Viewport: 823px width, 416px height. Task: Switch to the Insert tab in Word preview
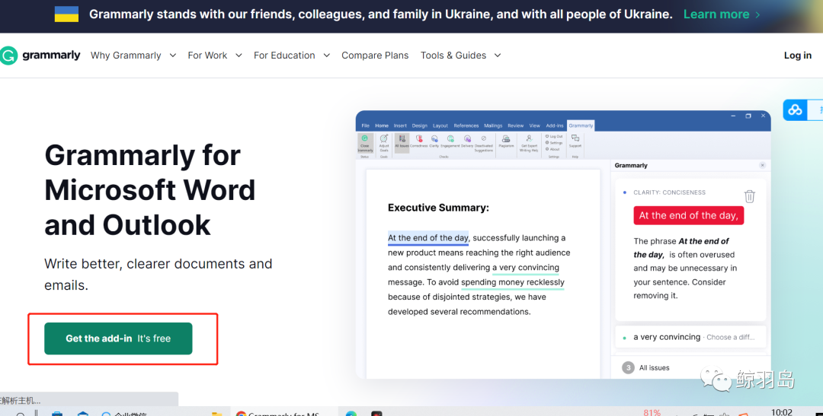(400, 125)
